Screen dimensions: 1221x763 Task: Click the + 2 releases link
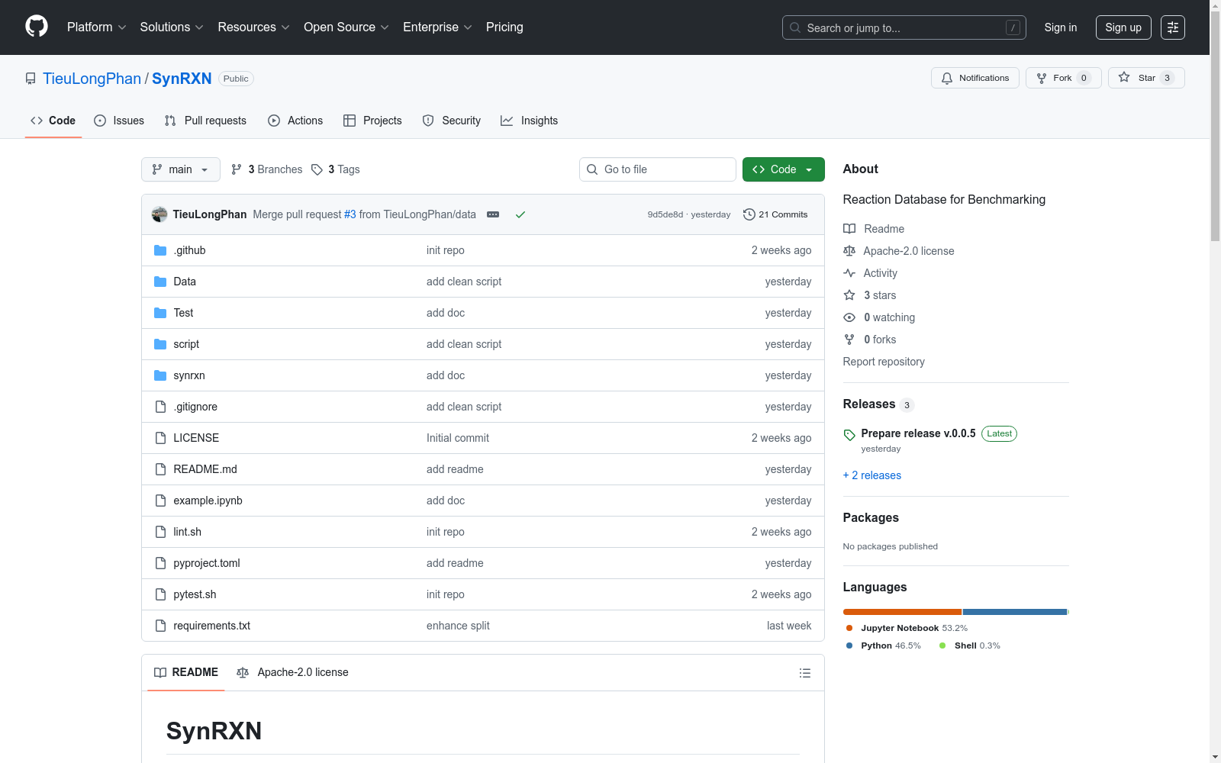(872, 475)
